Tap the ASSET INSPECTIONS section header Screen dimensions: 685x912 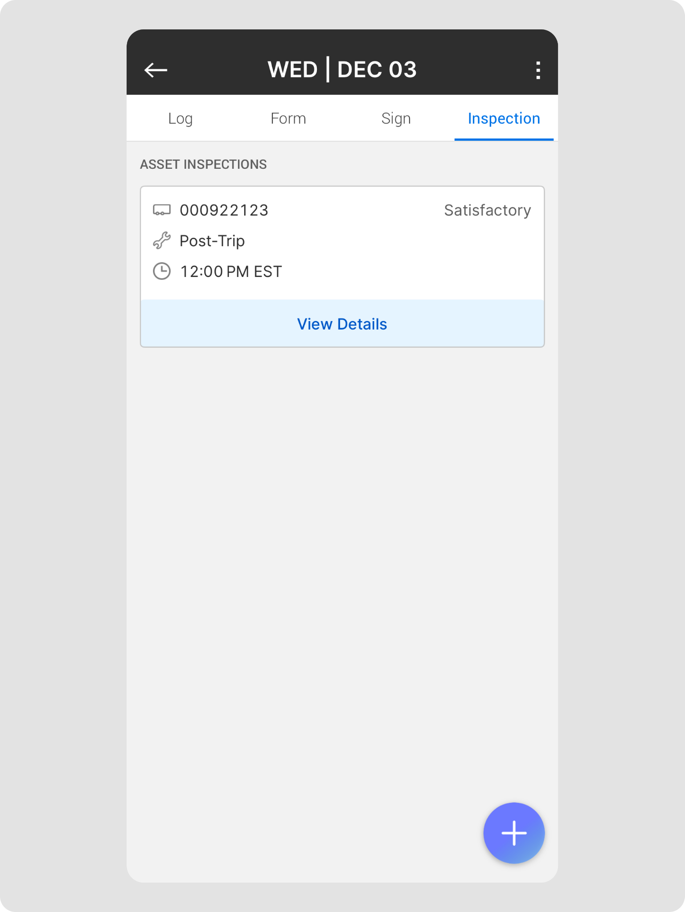(x=203, y=164)
